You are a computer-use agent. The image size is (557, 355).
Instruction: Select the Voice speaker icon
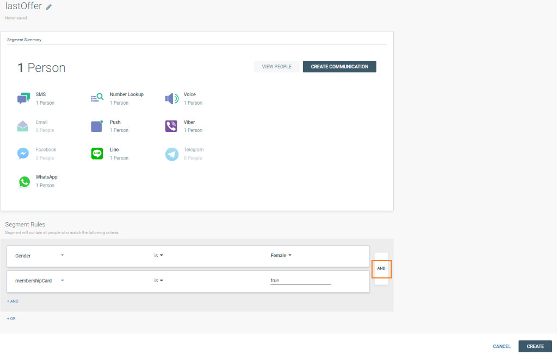click(171, 99)
